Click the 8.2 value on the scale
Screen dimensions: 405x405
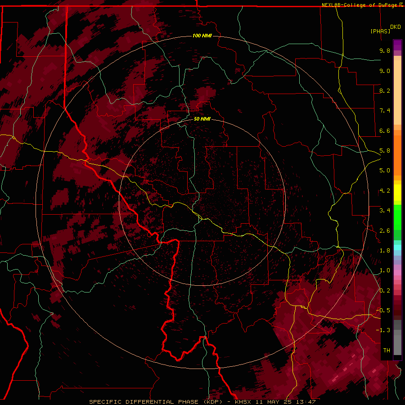tap(385, 90)
